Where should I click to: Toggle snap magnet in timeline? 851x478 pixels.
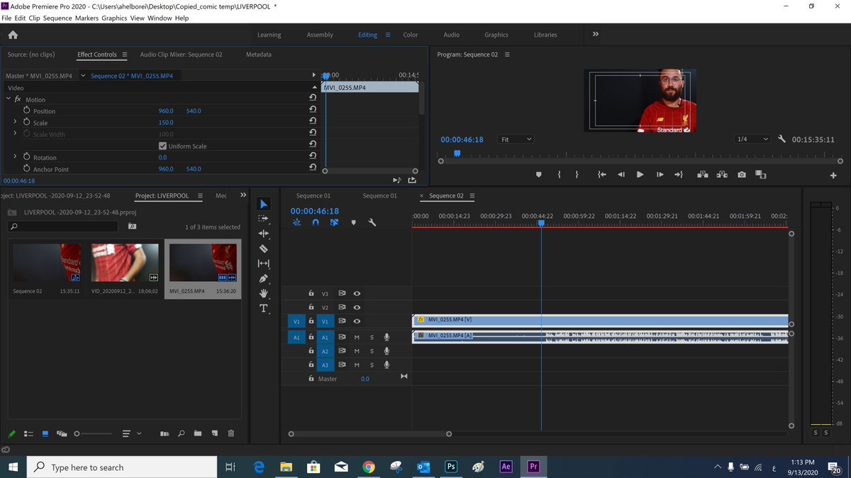(x=316, y=222)
